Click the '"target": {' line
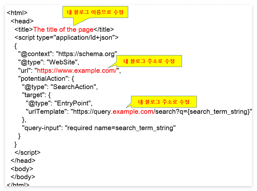Viewport: 257px width, 191px height. point(37,95)
